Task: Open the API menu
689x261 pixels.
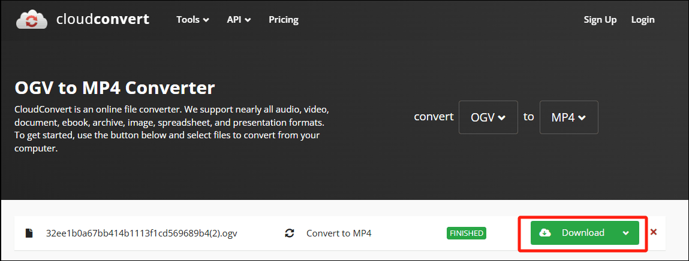Action: [239, 20]
